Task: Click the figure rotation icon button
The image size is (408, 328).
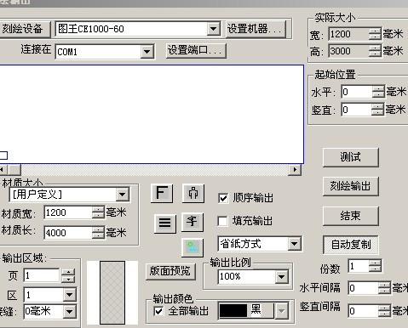Action: click(193, 194)
